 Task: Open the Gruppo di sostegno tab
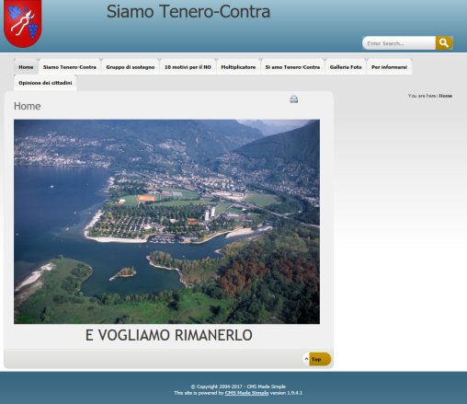(131, 67)
